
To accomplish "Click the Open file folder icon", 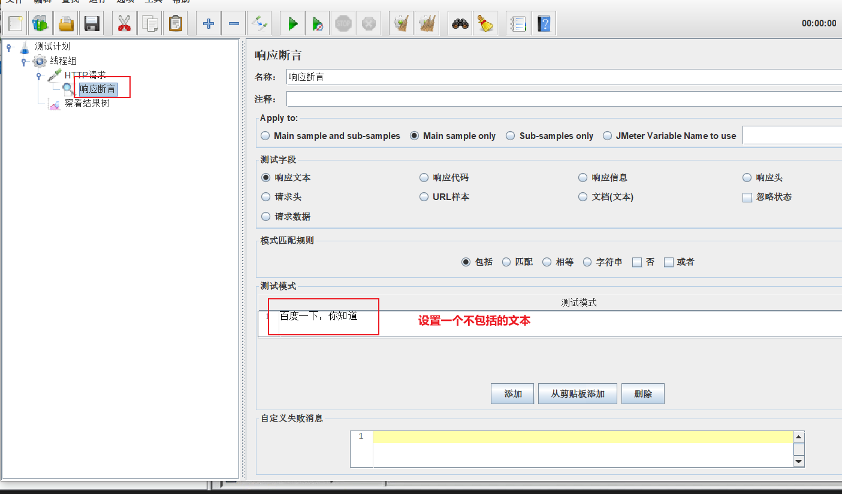I will (x=66, y=24).
